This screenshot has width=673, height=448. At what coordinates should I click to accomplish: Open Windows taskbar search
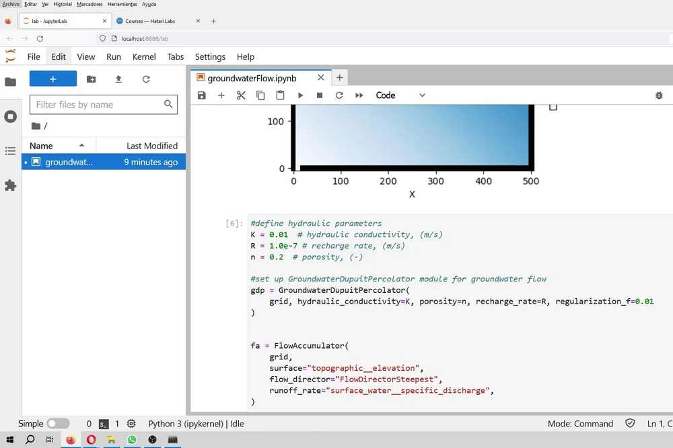30,439
